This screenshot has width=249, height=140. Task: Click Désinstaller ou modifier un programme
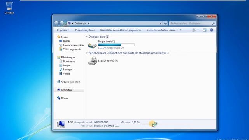pyautogui.click(x=121, y=30)
